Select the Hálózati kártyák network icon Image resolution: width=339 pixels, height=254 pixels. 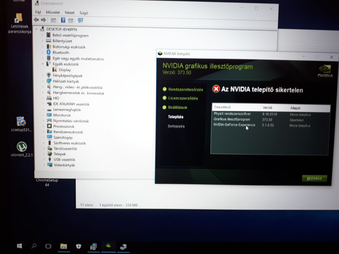tap(49, 81)
